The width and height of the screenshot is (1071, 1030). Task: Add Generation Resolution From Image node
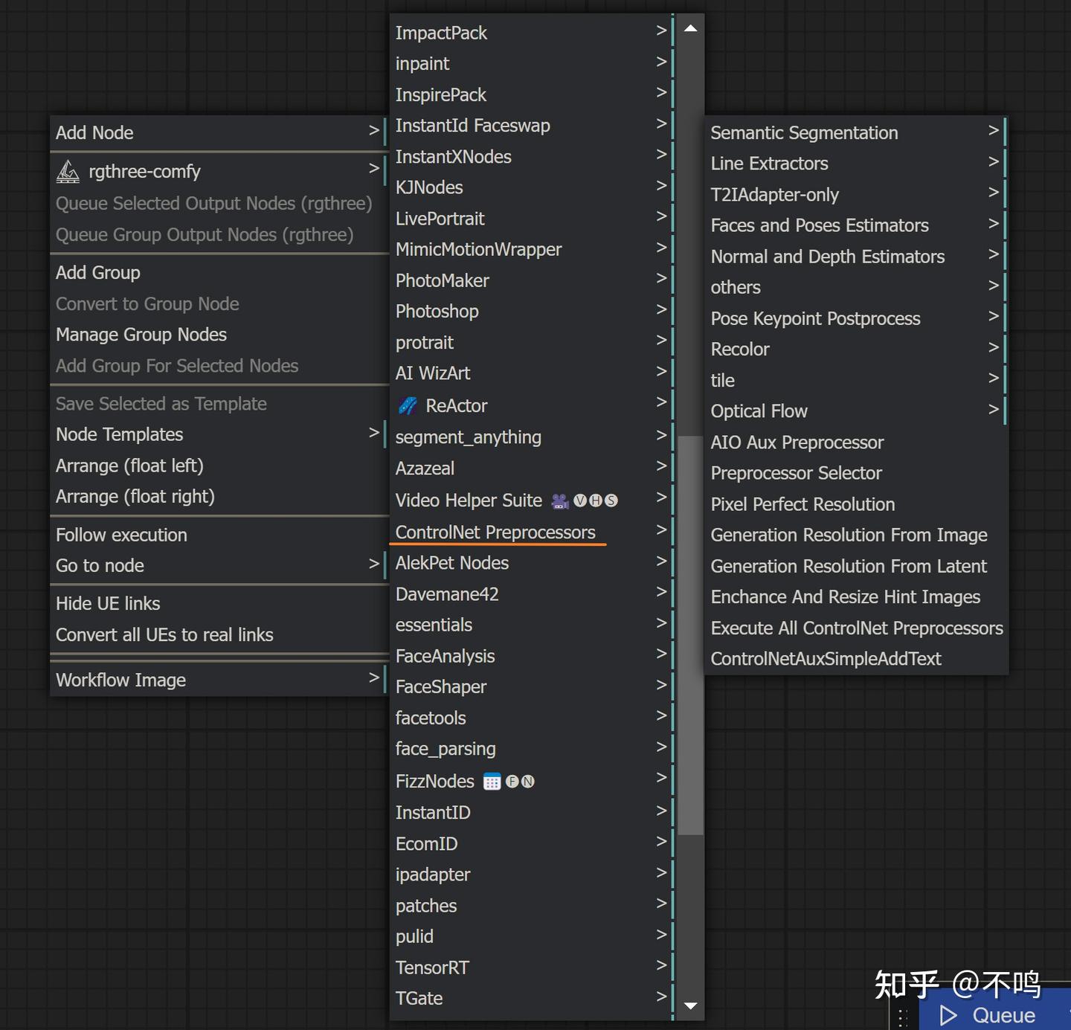(x=856, y=535)
